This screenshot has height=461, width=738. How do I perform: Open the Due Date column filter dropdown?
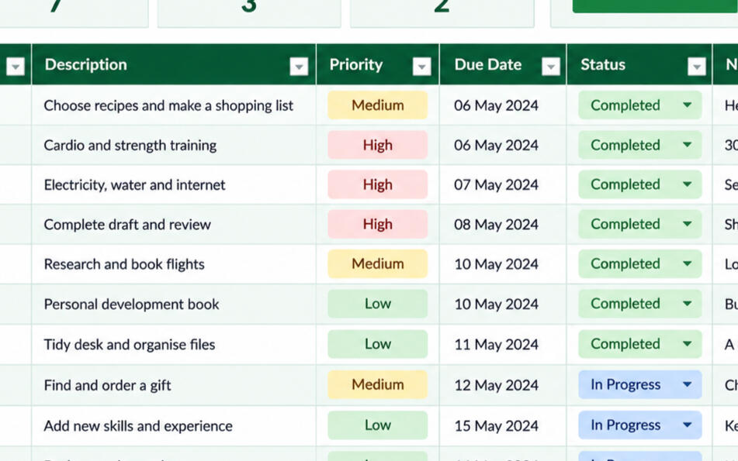click(551, 67)
